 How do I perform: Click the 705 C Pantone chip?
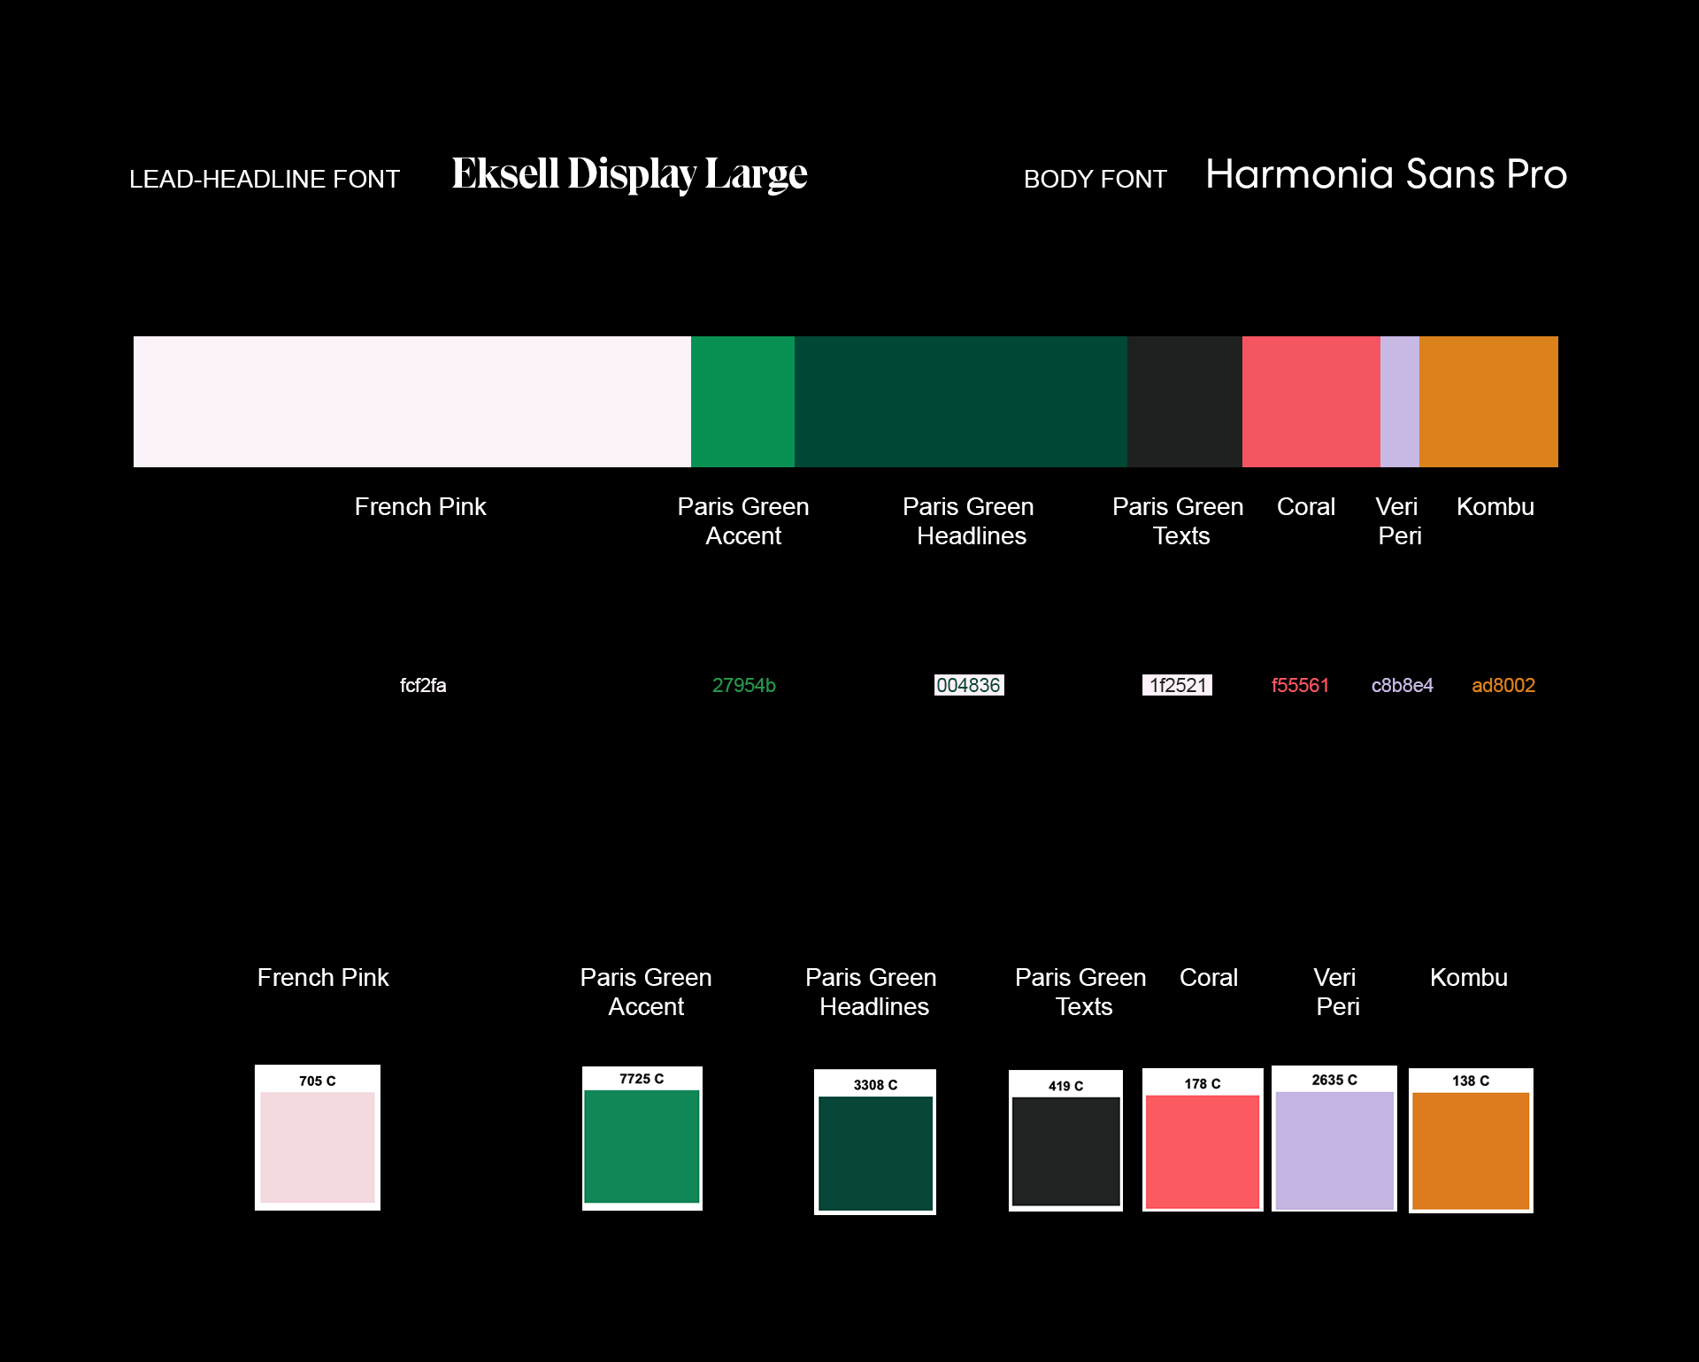pos(318,1138)
